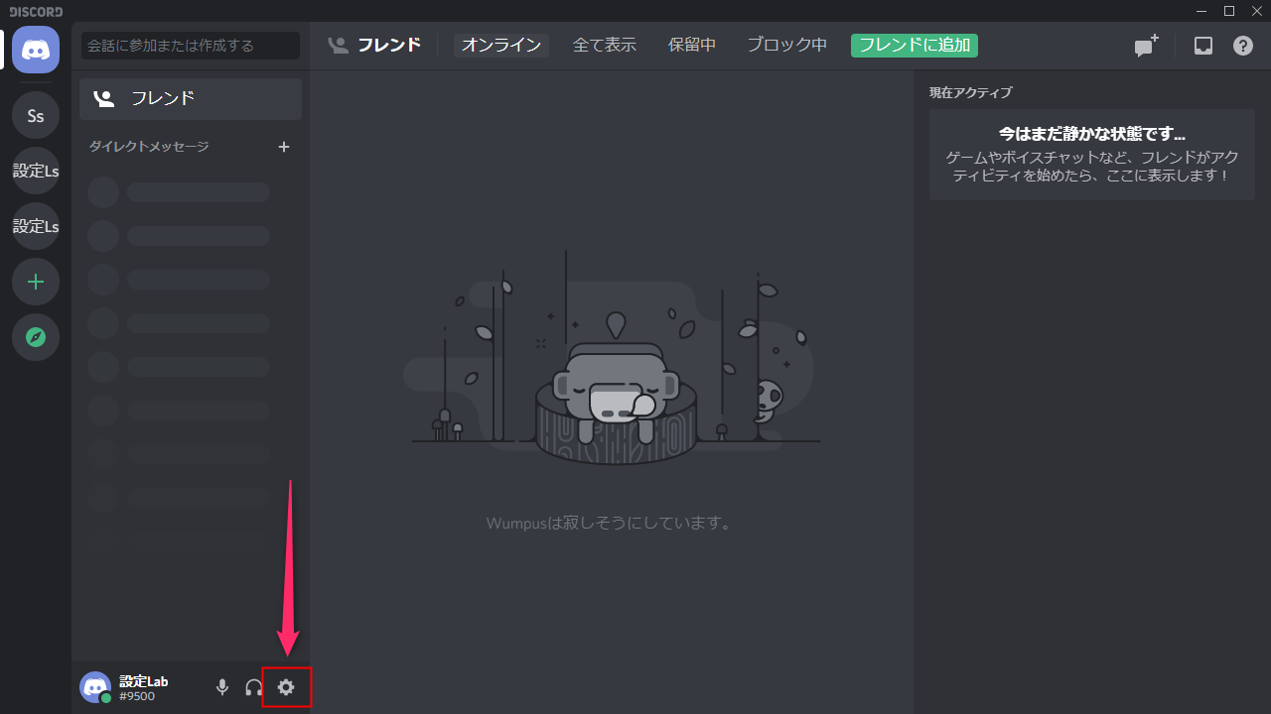Maximize the Discord window
1271x714 pixels.
[1229, 11]
